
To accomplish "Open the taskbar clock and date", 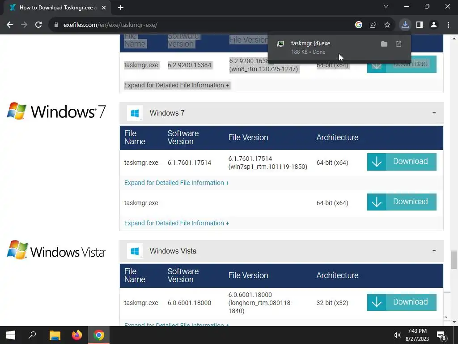I will (x=417, y=335).
